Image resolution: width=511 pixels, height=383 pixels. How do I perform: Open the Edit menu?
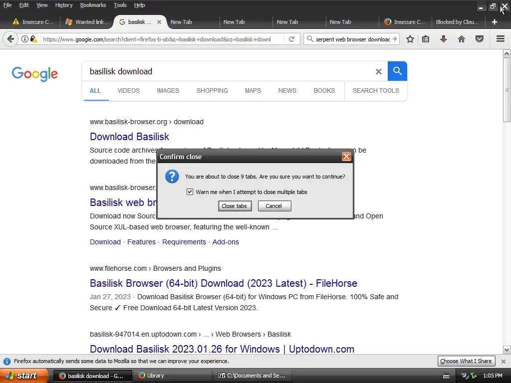tap(24, 5)
